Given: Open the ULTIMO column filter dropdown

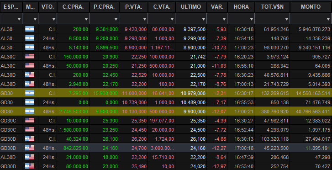Looking at the screenshot, I should 204,19.
